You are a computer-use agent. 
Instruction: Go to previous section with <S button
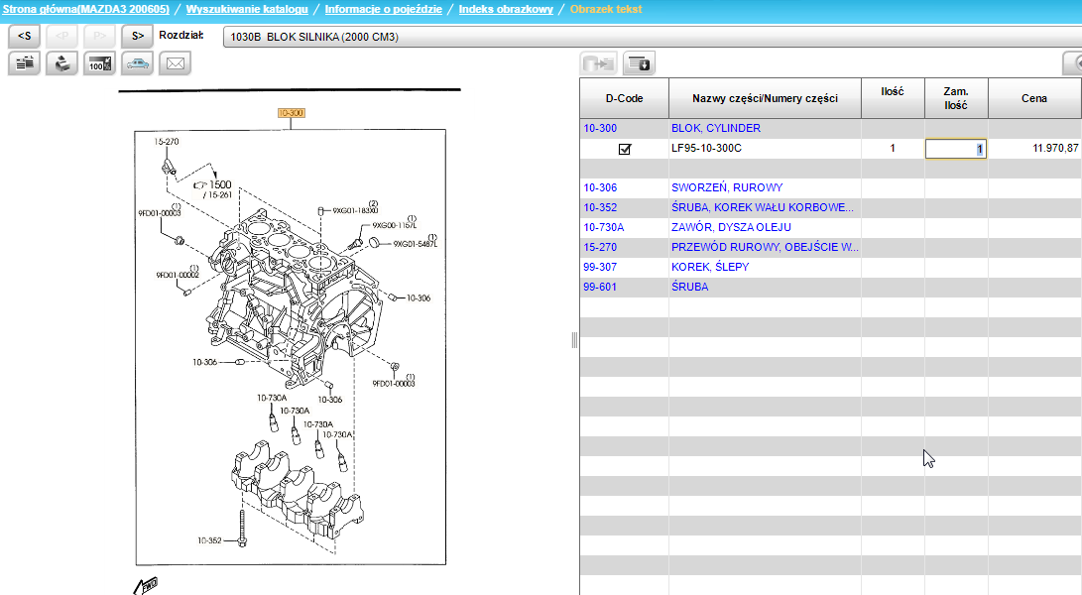pos(24,37)
